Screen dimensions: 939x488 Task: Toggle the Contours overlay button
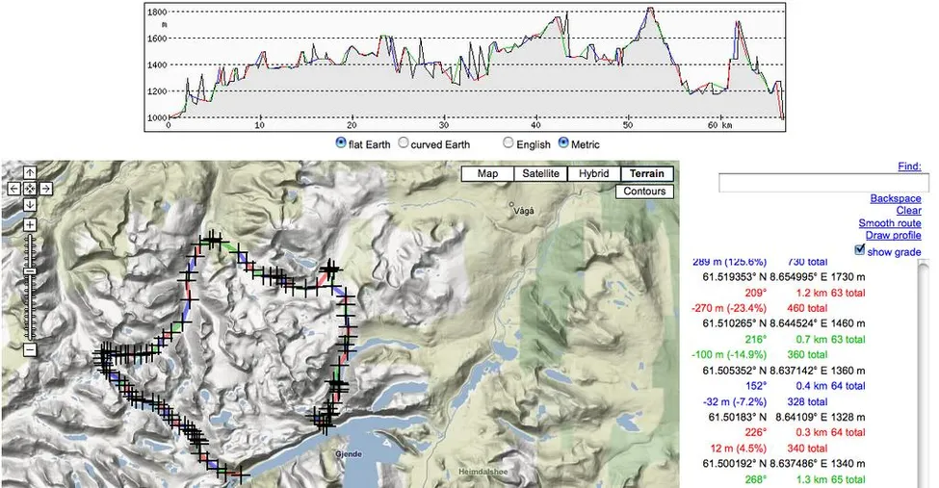(x=644, y=192)
